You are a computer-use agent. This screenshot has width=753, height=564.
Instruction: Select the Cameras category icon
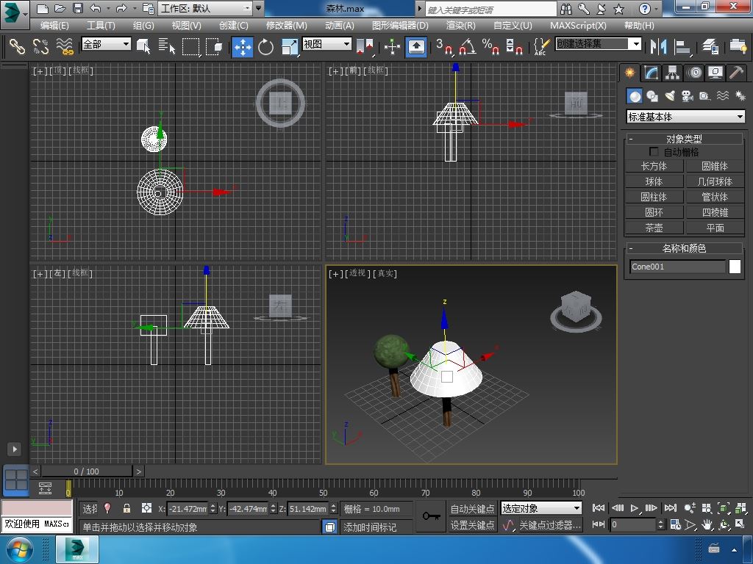[688, 96]
